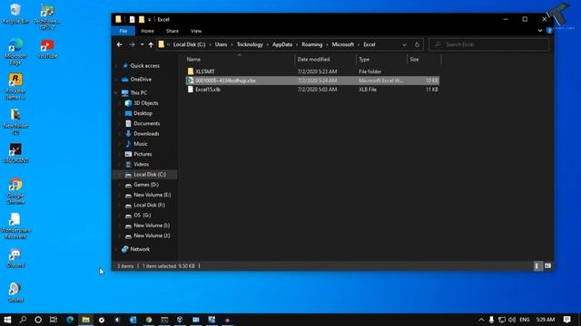Select Roaming in the address path
The image size is (581, 326).
311,44
